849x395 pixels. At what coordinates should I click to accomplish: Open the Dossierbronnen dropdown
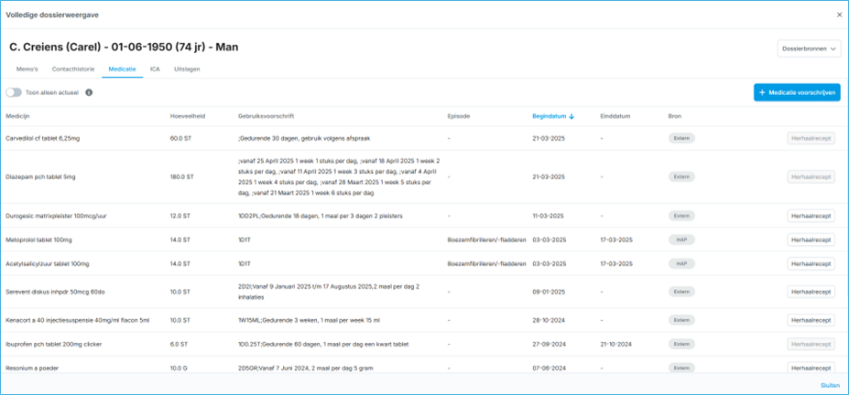tap(809, 49)
